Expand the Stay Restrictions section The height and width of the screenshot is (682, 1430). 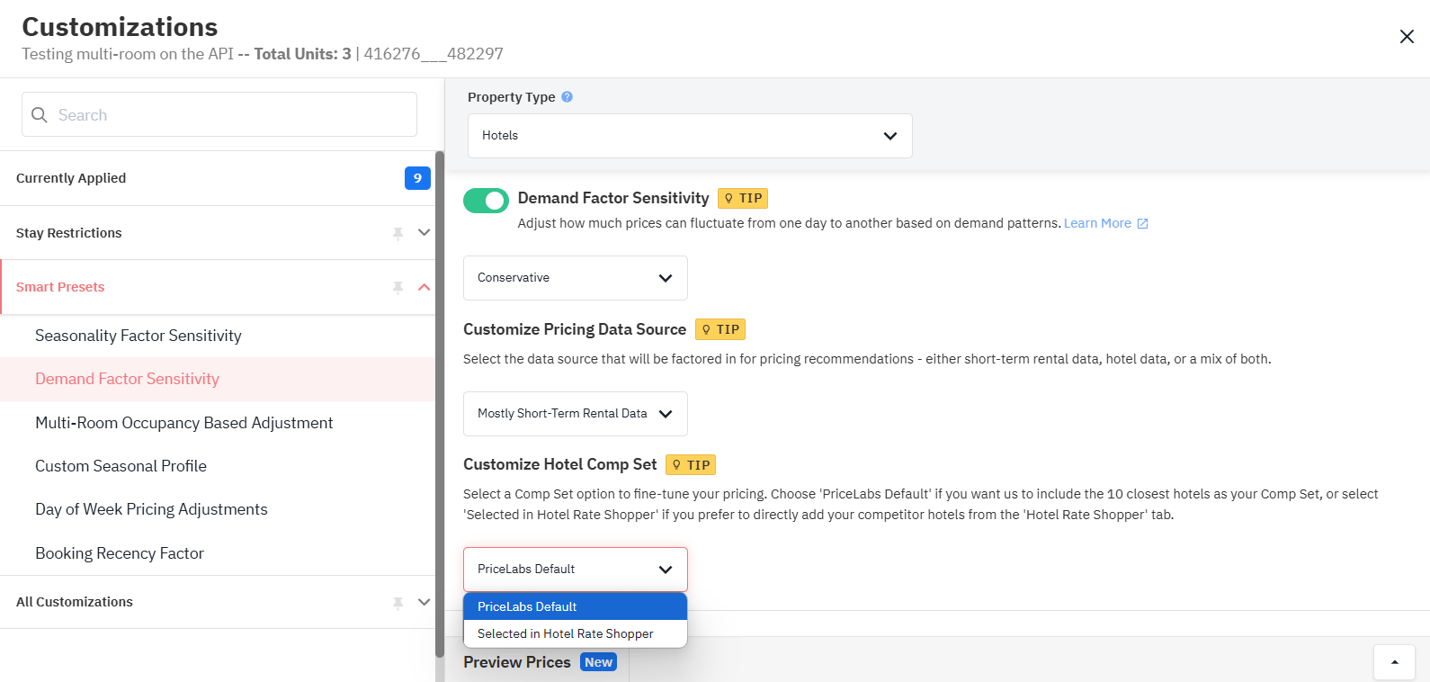pos(425,232)
